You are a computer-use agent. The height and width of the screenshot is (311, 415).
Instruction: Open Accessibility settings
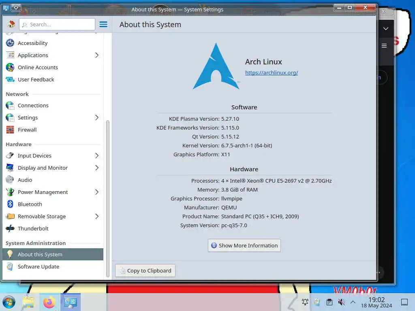[53, 43]
